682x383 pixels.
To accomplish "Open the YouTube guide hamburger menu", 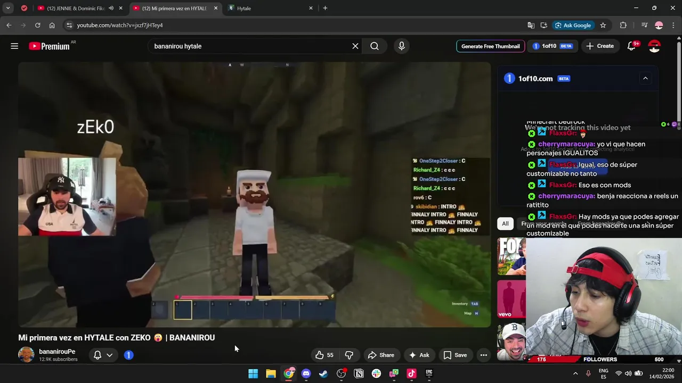I will click(x=14, y=46).
